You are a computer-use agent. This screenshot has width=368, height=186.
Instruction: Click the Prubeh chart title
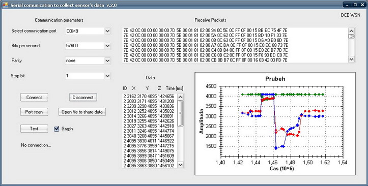pos(275,79)
